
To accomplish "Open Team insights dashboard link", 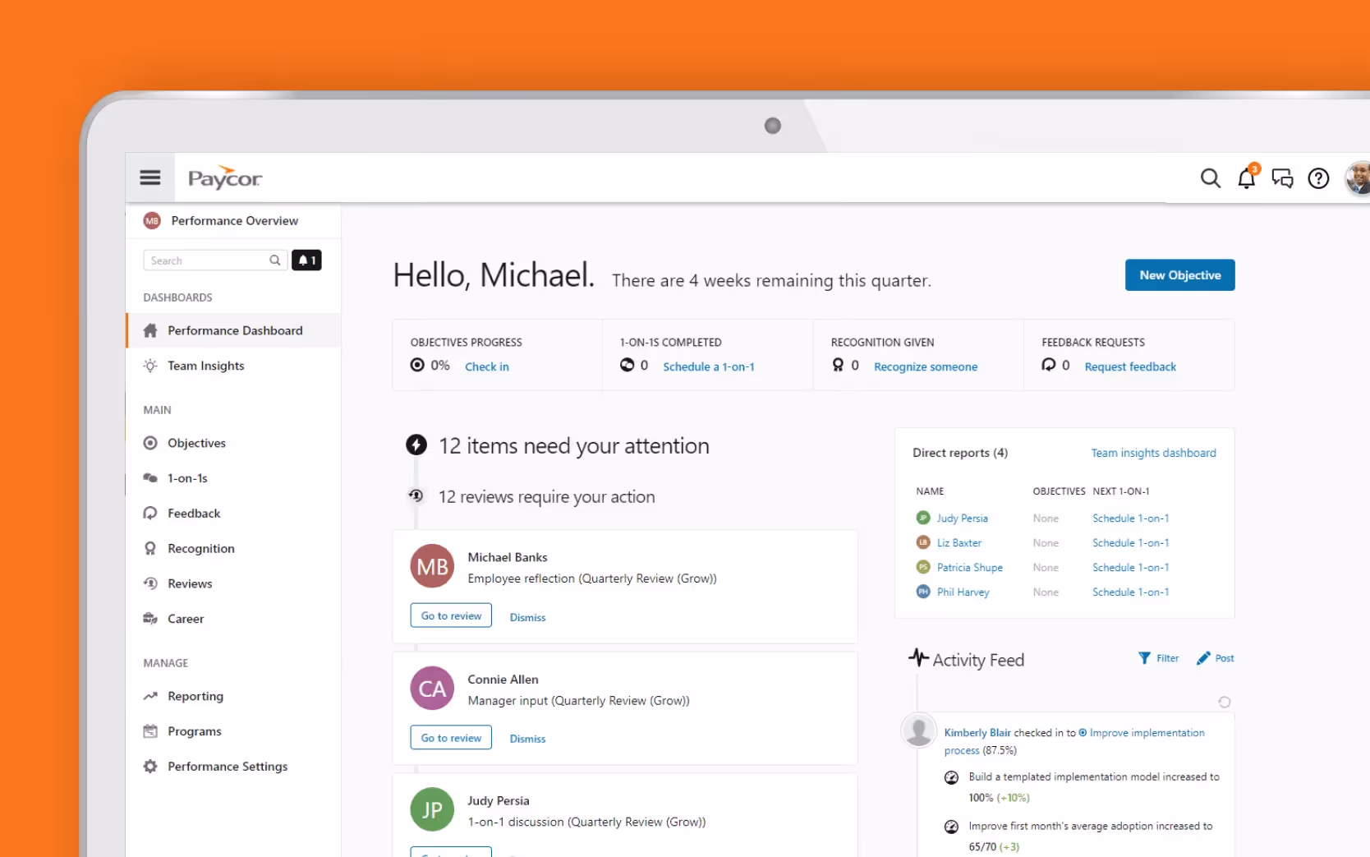I will (x=1153, y=453).
